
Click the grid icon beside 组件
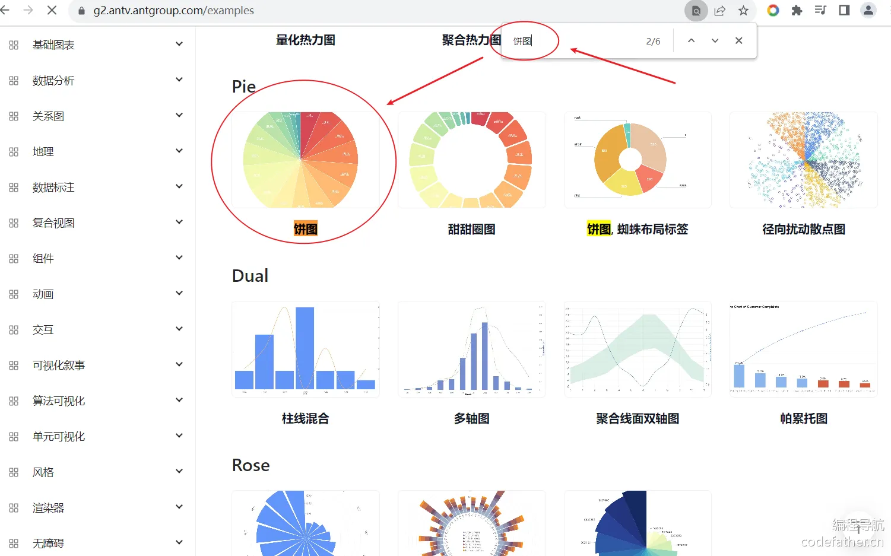point(14,259)
